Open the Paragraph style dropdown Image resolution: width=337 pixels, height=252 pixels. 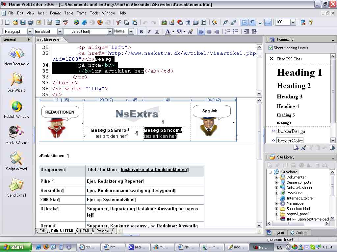pos(30,31)
